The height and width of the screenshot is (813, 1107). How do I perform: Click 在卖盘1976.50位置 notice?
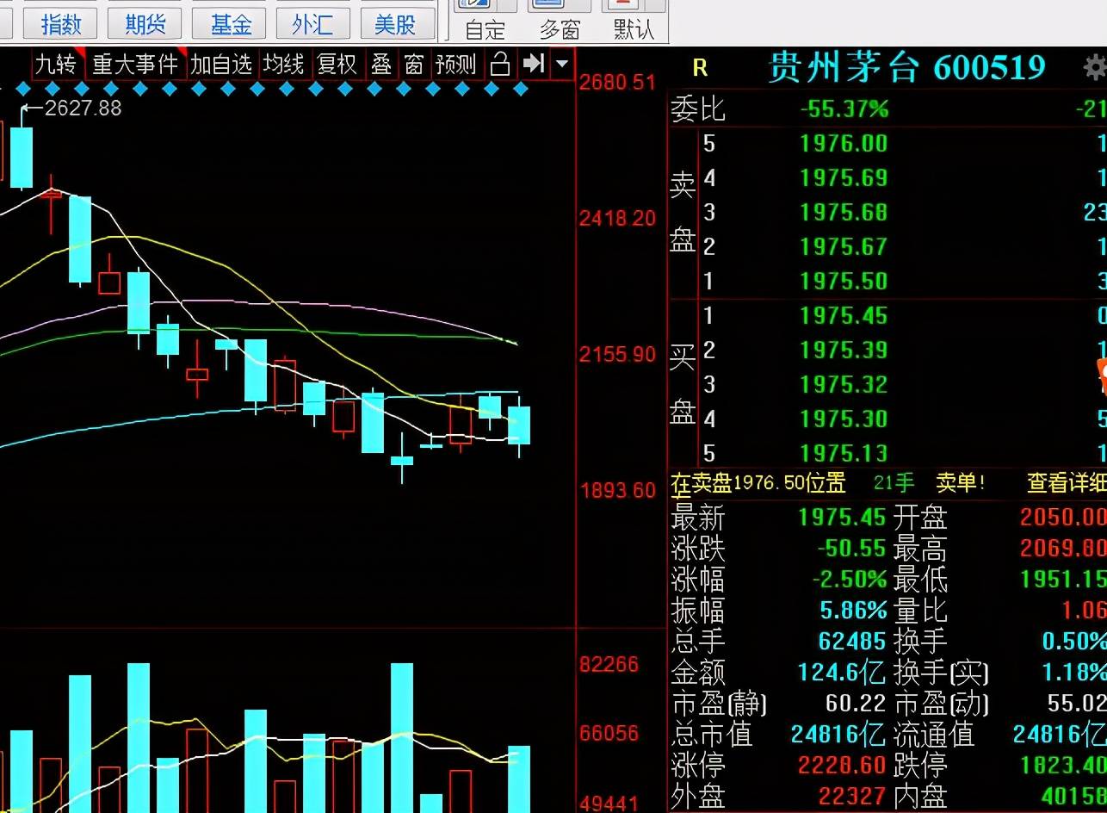click(758, 483)
